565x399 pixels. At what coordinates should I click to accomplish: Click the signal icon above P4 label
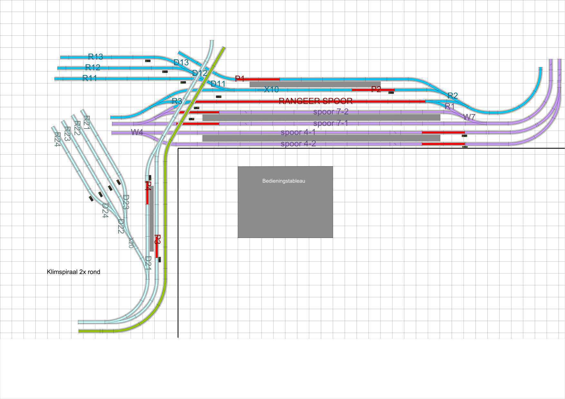pyautogui.click(x=150, y=177)
